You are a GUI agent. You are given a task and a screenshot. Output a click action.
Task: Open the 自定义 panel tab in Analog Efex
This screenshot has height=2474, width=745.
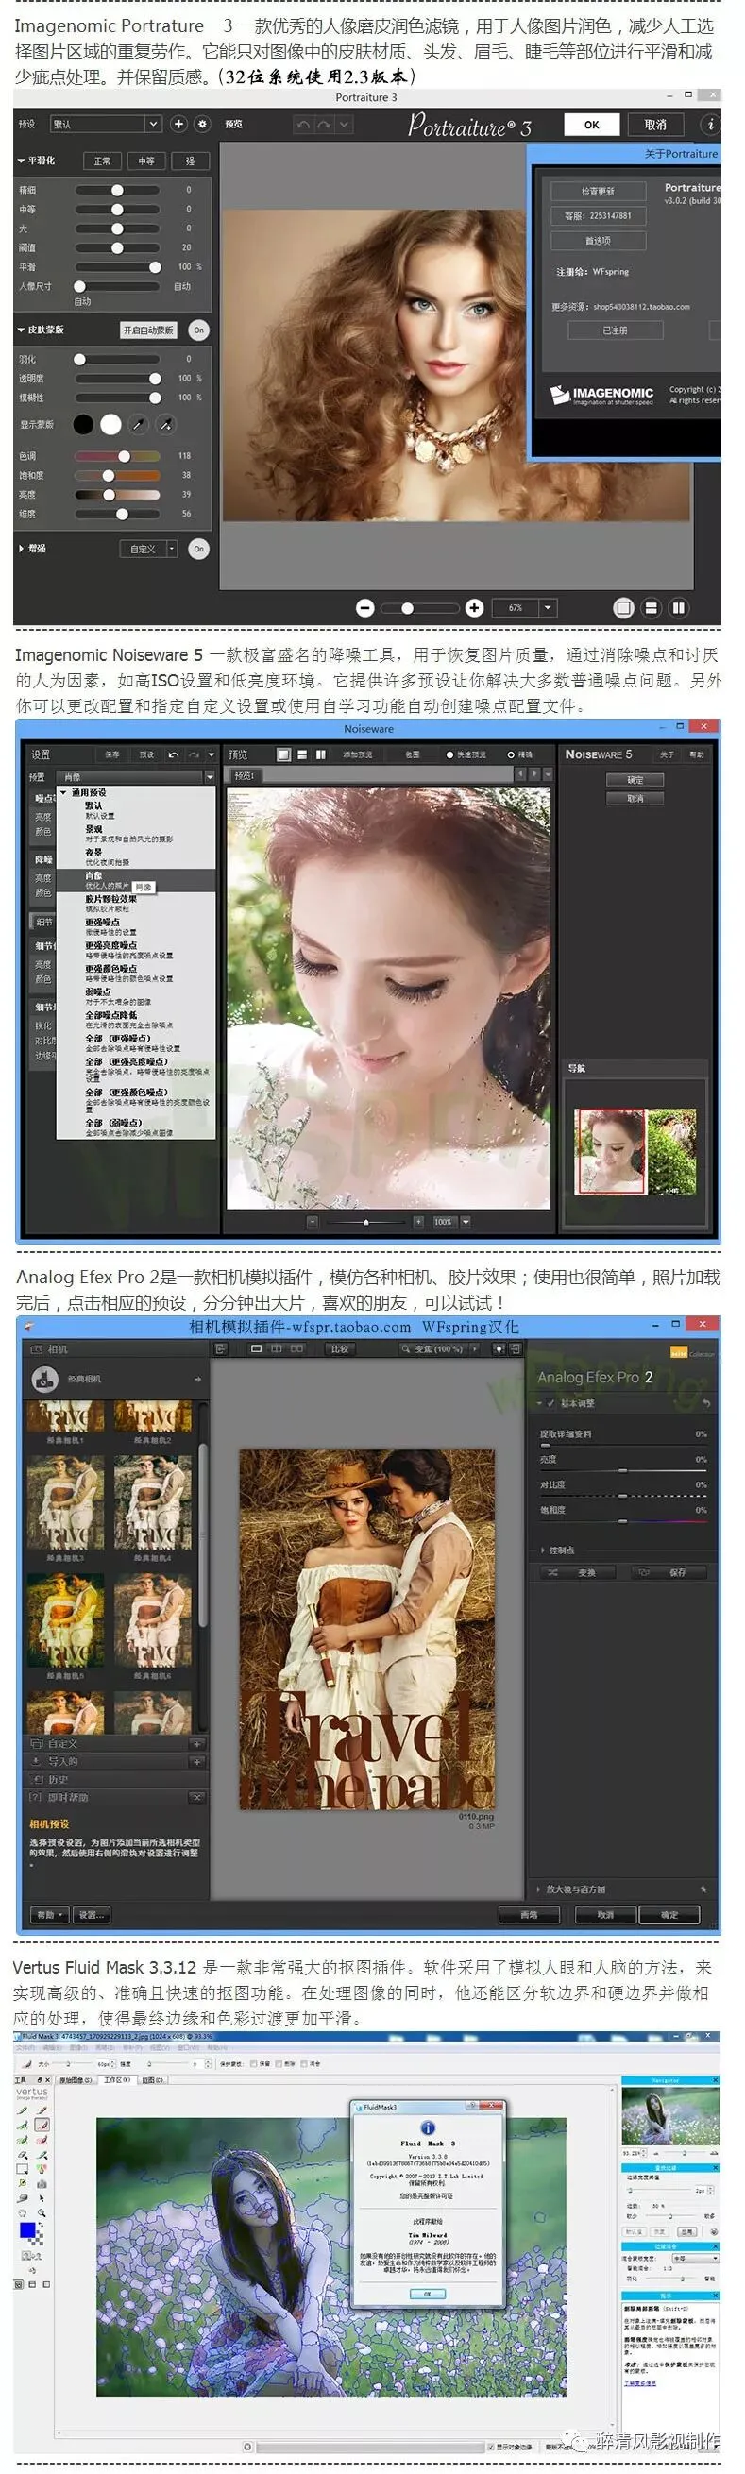tap(115, 1743)
